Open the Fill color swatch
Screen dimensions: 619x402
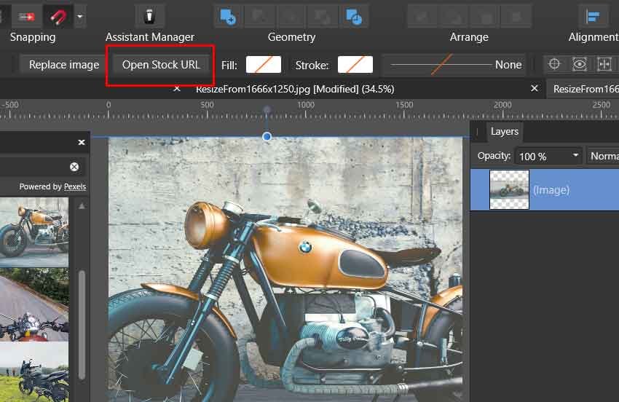(264, 64)
